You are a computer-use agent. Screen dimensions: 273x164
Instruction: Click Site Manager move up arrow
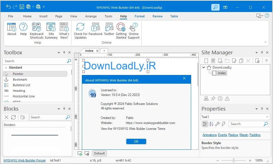pos(266,61)
